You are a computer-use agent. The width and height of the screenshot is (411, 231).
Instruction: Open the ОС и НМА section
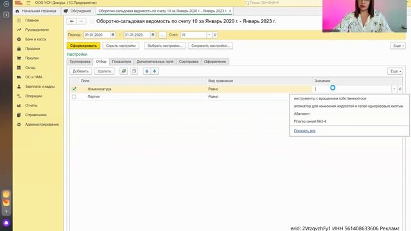[x=33, y=77]
